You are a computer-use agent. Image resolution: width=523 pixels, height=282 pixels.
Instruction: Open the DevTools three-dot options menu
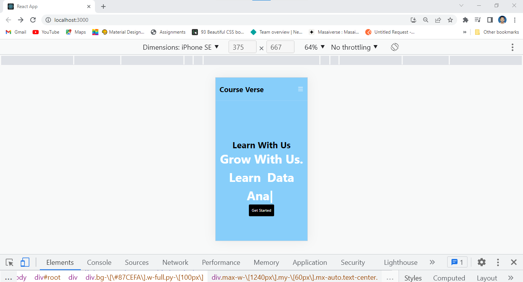pos(498,262)
